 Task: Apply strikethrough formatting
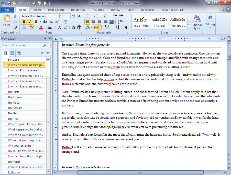coord(45,22)
